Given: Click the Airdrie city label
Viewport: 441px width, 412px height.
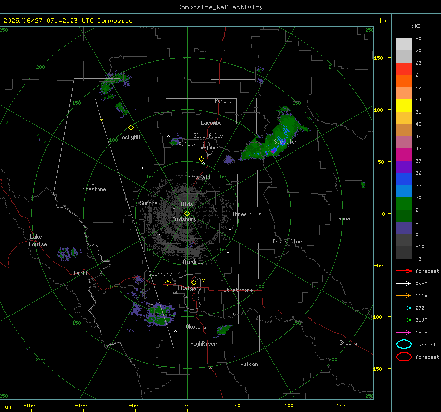Looking at the screenshot, I should pos(193,262).
